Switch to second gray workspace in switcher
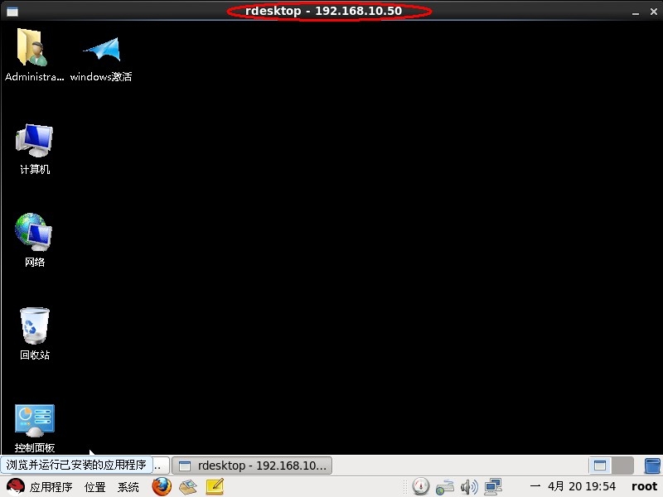Image resolution: width=663 pixels, height=497 pixels. [622, 466]
